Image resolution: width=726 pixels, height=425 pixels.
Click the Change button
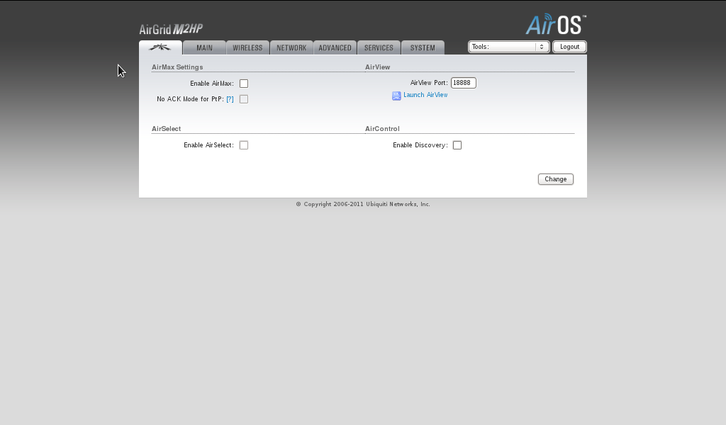(556, 179)
